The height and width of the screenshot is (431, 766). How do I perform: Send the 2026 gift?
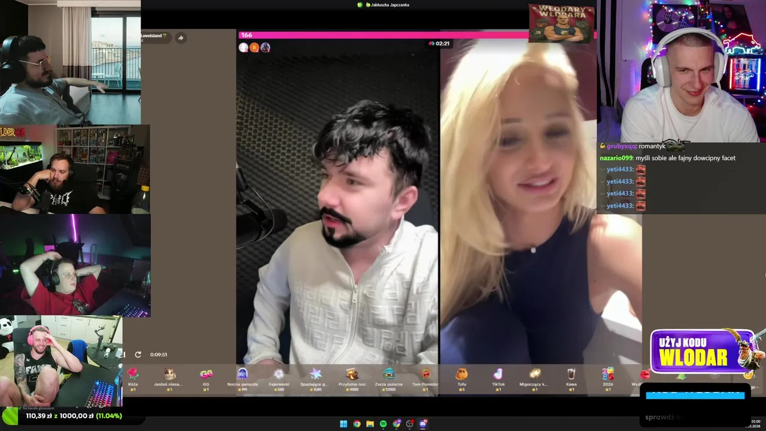pos(608,379)
